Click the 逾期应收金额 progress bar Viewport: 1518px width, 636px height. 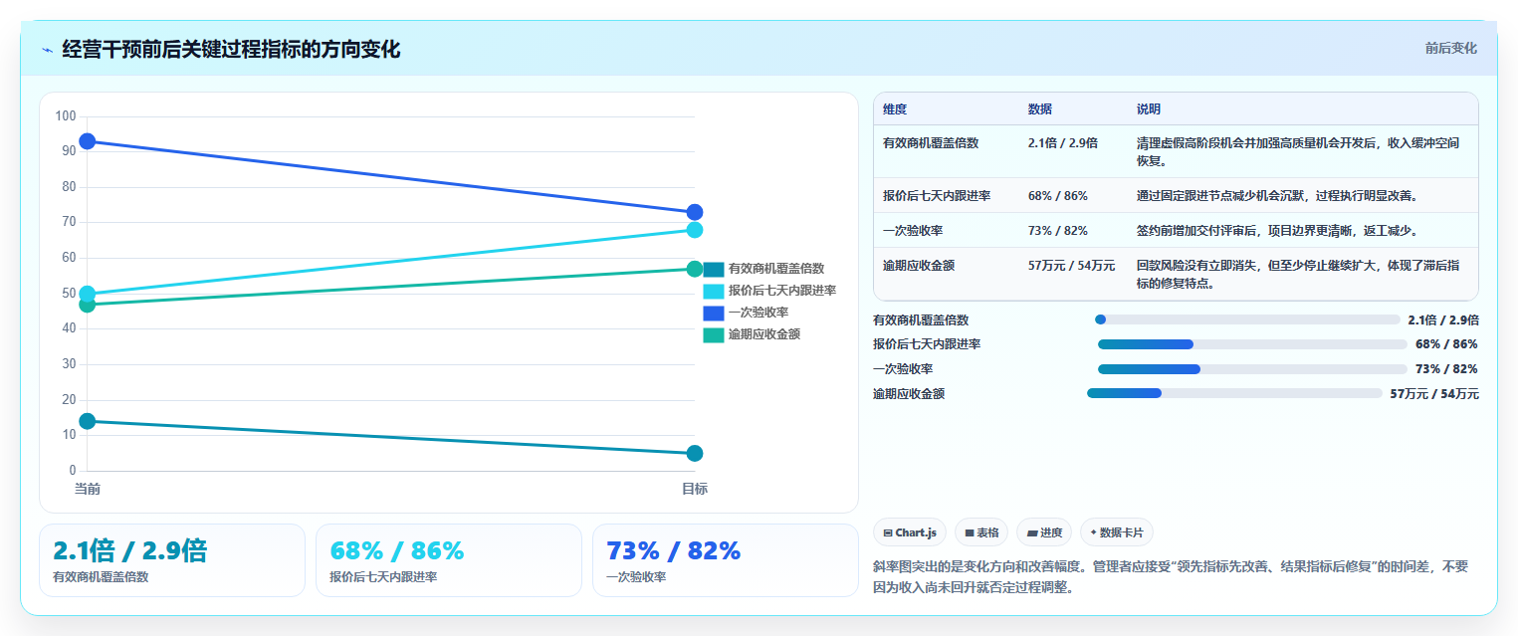(1234, 393)
